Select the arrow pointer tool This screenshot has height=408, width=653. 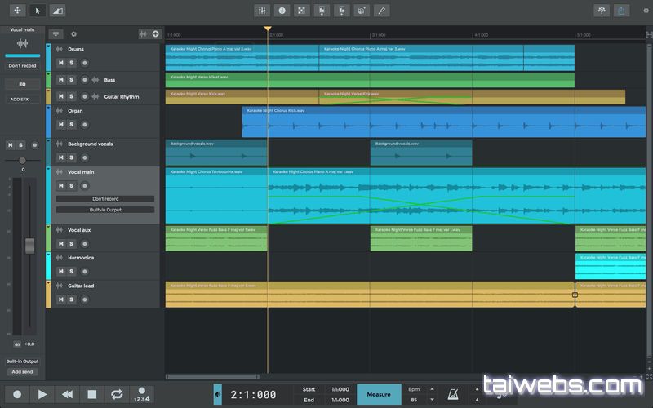pyautogui.click(x=38, y=11)
